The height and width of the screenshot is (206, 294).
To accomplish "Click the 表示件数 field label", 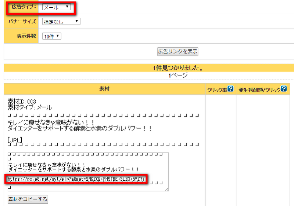I will pos(23,36).
